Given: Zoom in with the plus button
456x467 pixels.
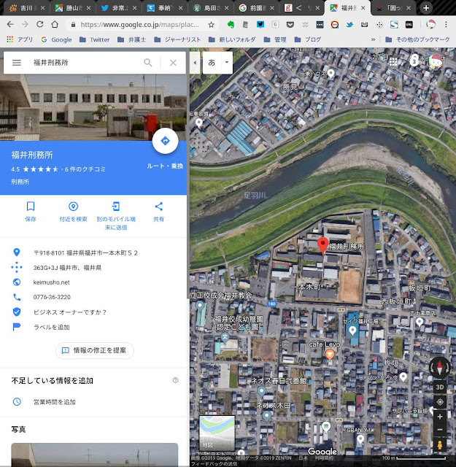Looking at the screenshot, I should 440,417.
